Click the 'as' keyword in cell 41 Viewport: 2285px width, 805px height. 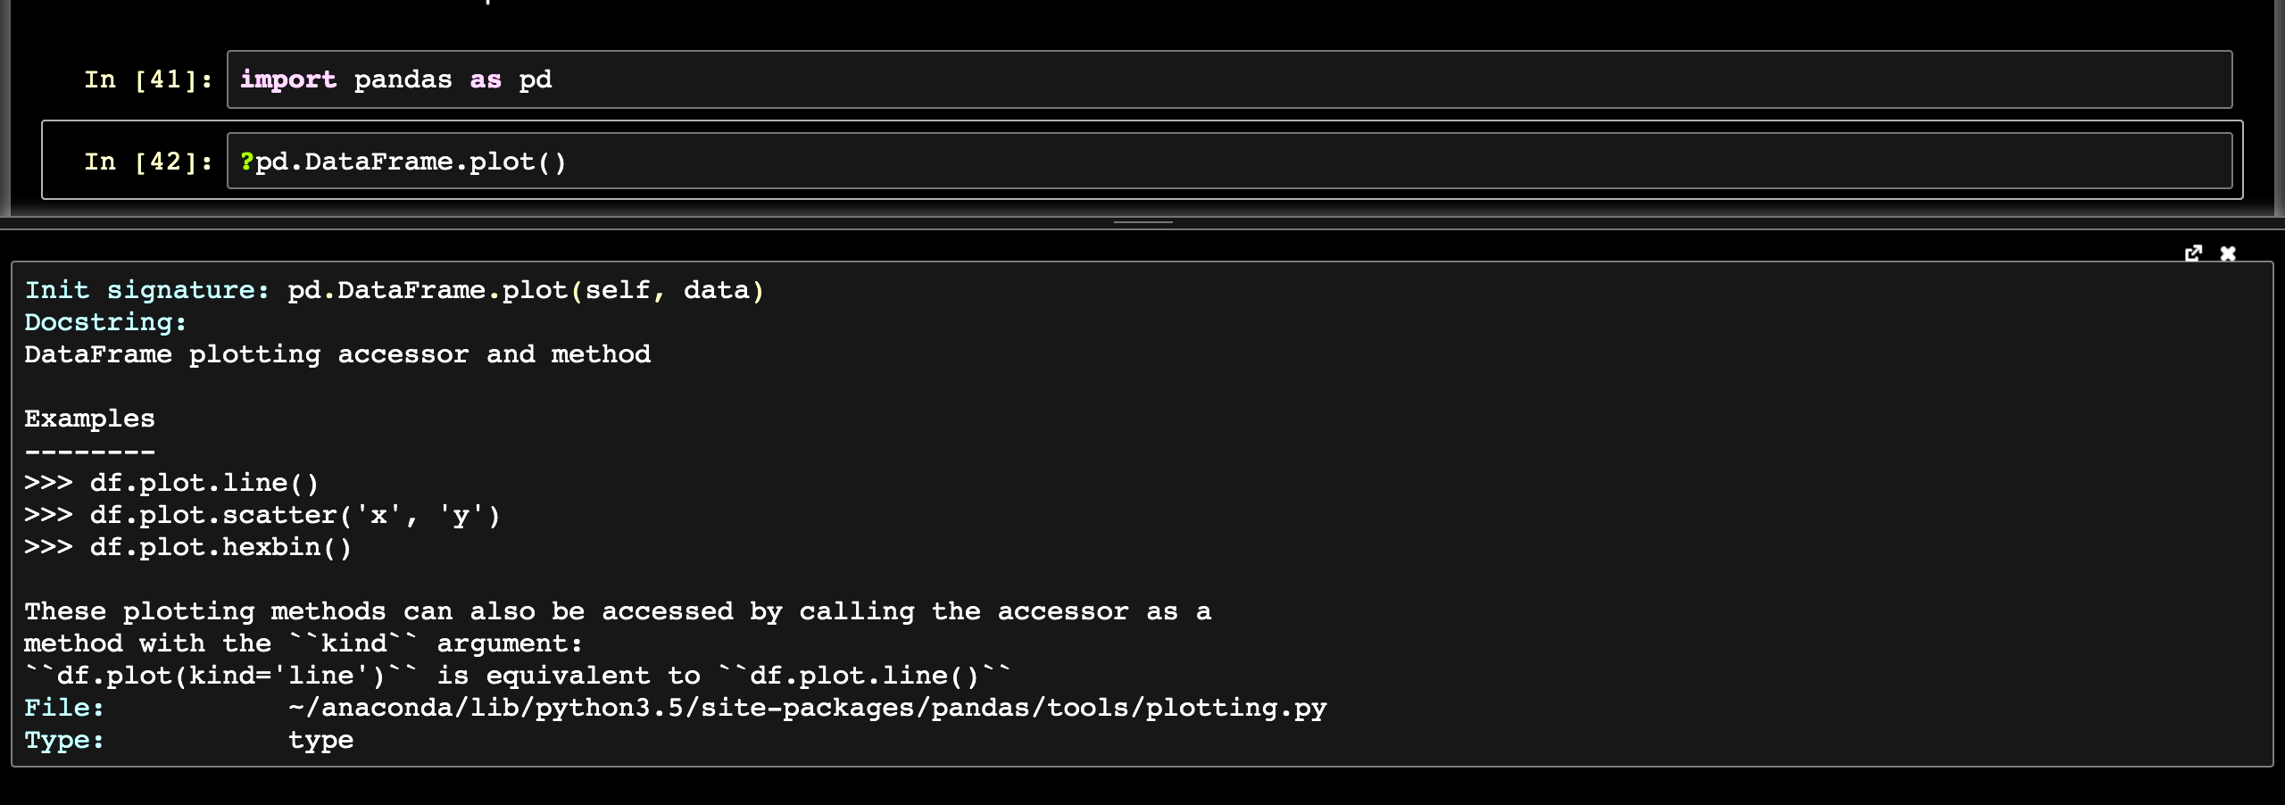pyautogui.click(x=486, y=79)
